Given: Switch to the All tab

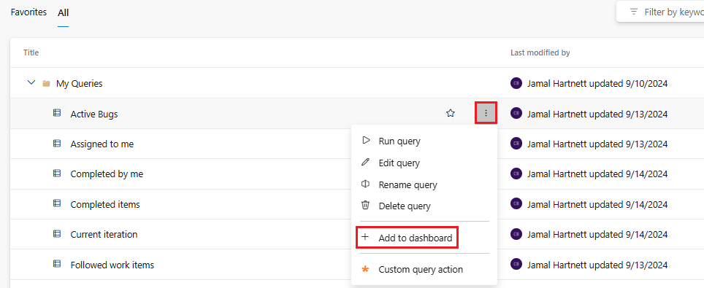Looking at the screenshot, I should click(x=64, y=12).
